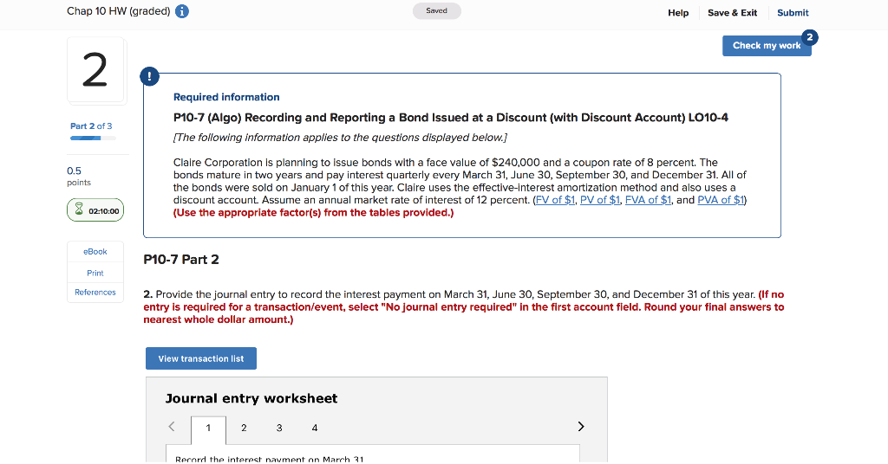Screen dimensions: 888x464
Task: Open the View transaction list
Action: click(201, 358)
